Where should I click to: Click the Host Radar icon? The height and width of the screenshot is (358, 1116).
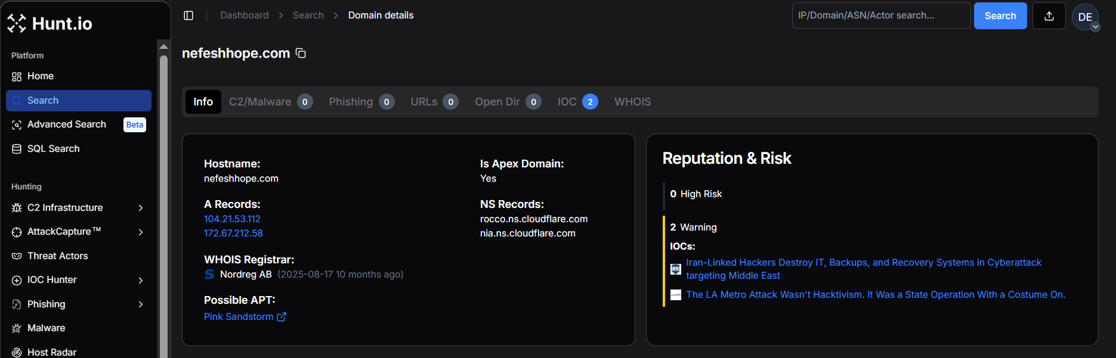(x=17, y=353)
